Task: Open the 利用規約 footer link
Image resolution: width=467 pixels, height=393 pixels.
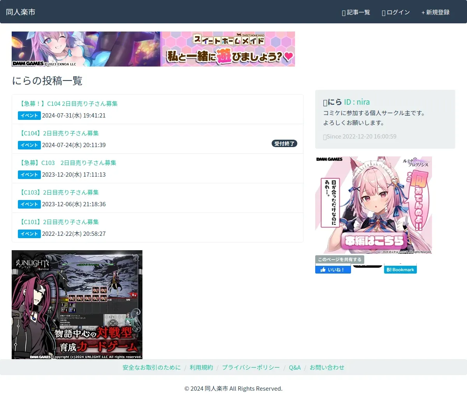Action: [x=201, y=367]
